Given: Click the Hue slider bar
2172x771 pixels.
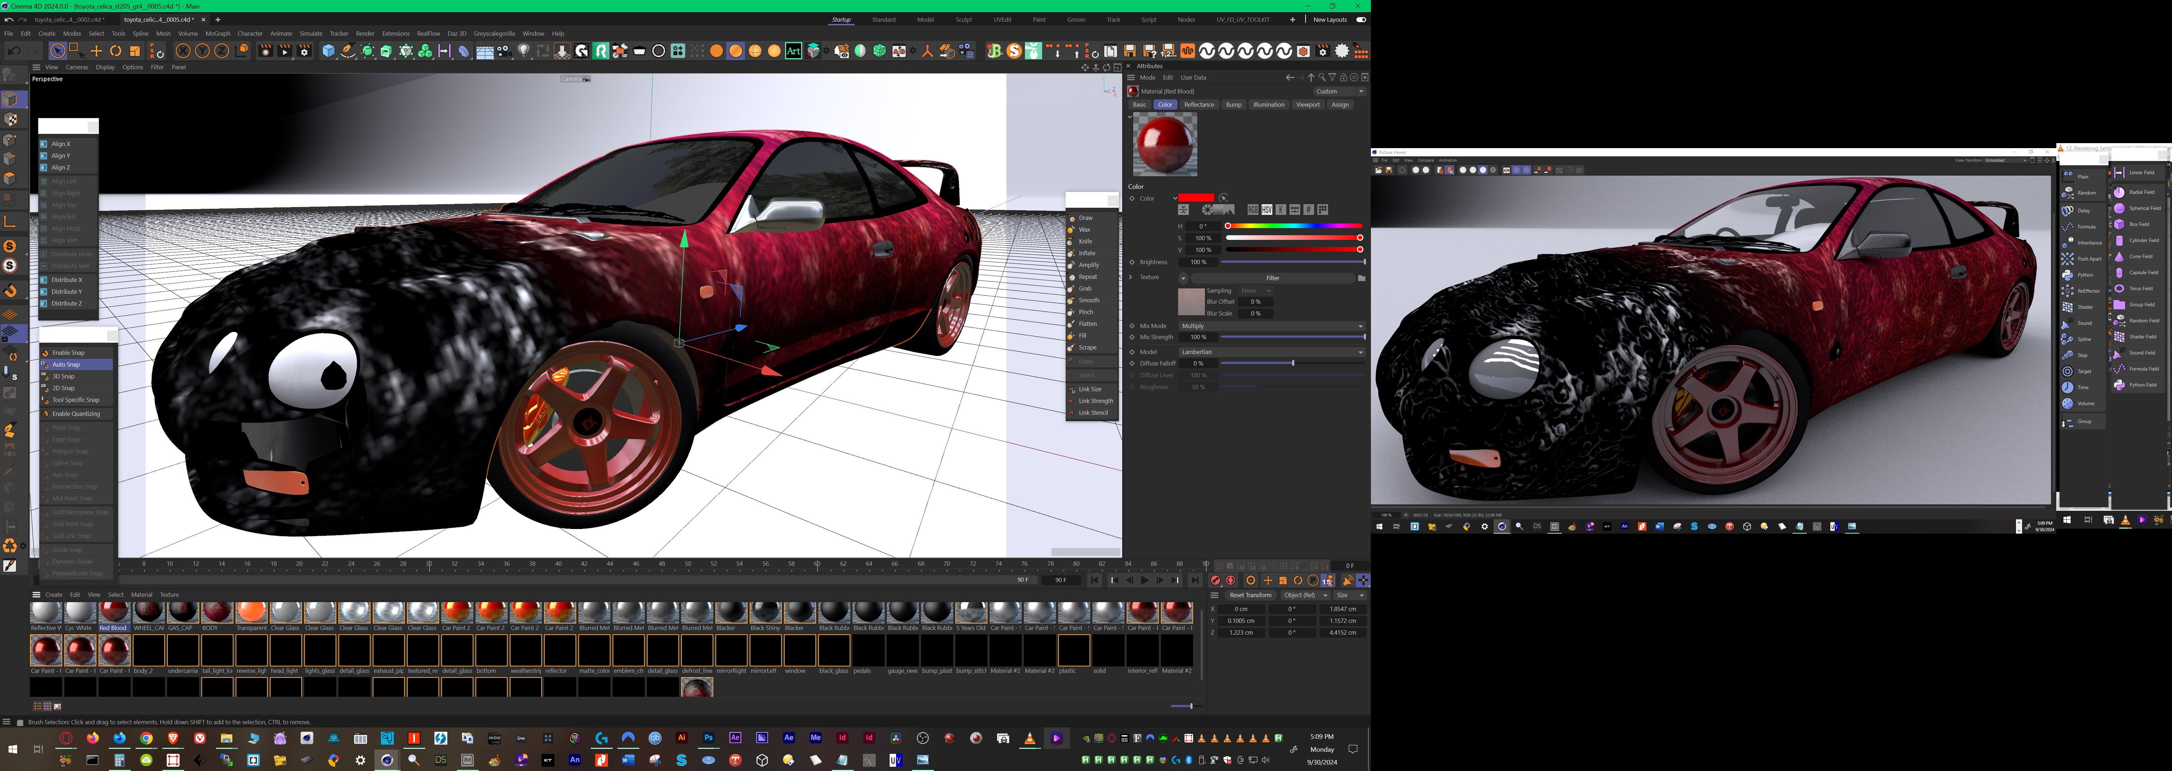Looking at the screenshot, I should tap(1293, 226).
